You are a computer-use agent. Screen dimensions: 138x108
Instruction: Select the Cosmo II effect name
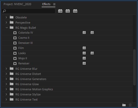[x=24, y=38]
